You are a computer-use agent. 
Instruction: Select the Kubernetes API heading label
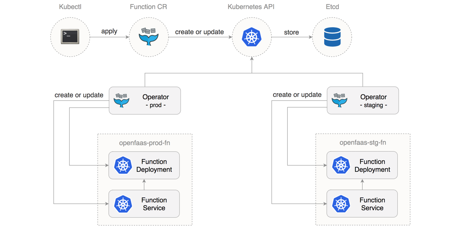tap(251, 7)
